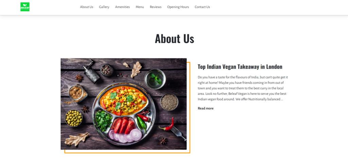Click the large About Us page heading
The width and height of the screenshot is (348, 162).
[x=174, y=39]
